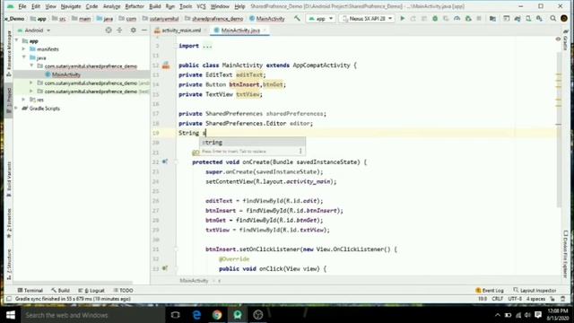Screen dimensions: 574x323
Task: Expand Gradle Scripts node
Action: (16, 108)
